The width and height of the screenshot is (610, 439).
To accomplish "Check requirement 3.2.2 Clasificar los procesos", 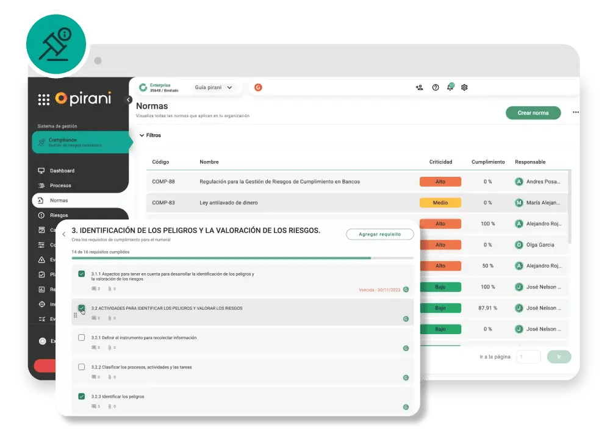I will coord(82,367).
